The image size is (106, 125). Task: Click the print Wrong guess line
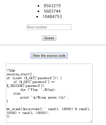[44, 97]
